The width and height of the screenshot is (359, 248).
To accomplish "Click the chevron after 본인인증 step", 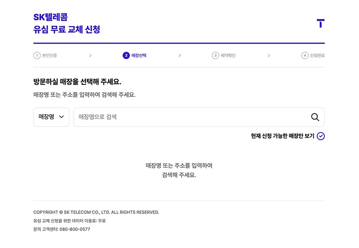I will (x=91, y=55).
